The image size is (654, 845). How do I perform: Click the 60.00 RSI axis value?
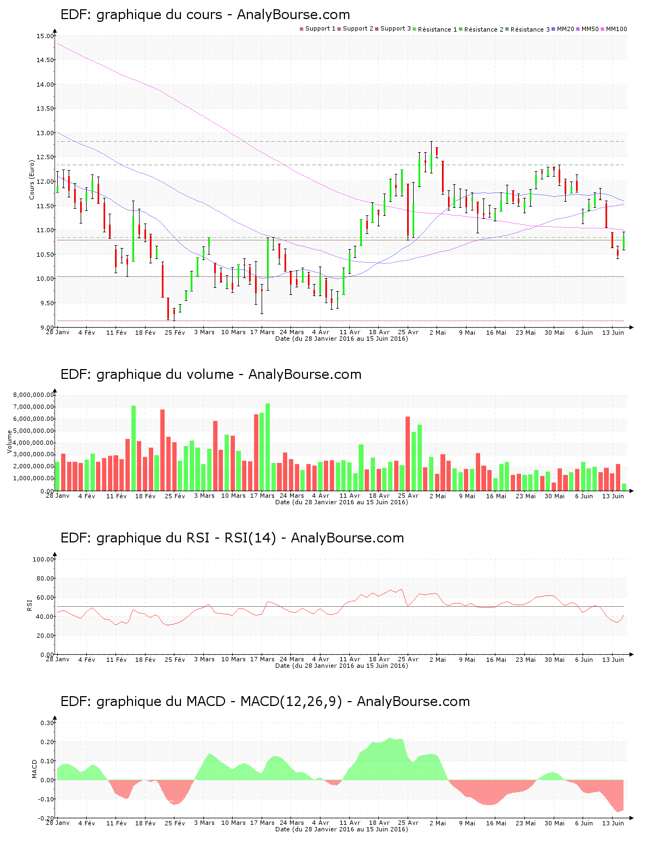click(x=45, y=597)
